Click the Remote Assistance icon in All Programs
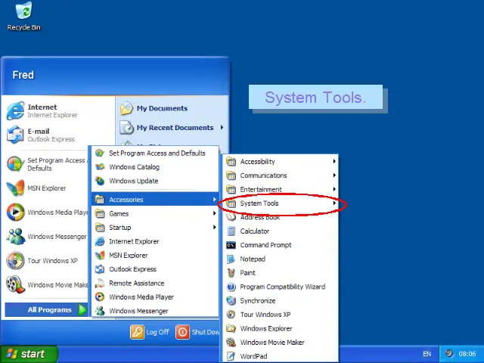The height and width of the screenshot is (363, 484). pyautogui.click(x=100, y=283)
